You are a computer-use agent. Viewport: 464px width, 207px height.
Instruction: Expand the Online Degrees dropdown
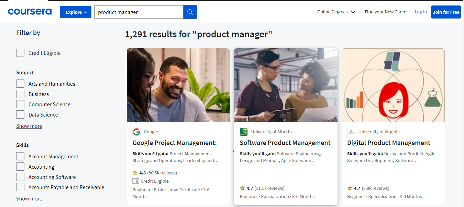point(336,12)
